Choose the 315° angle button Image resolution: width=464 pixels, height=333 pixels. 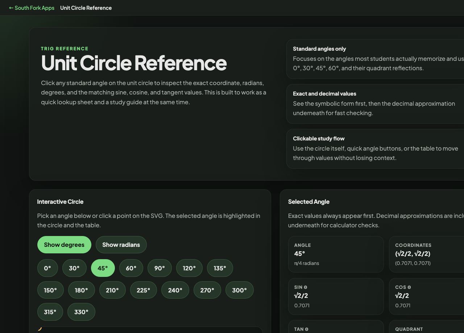point(50,312)
